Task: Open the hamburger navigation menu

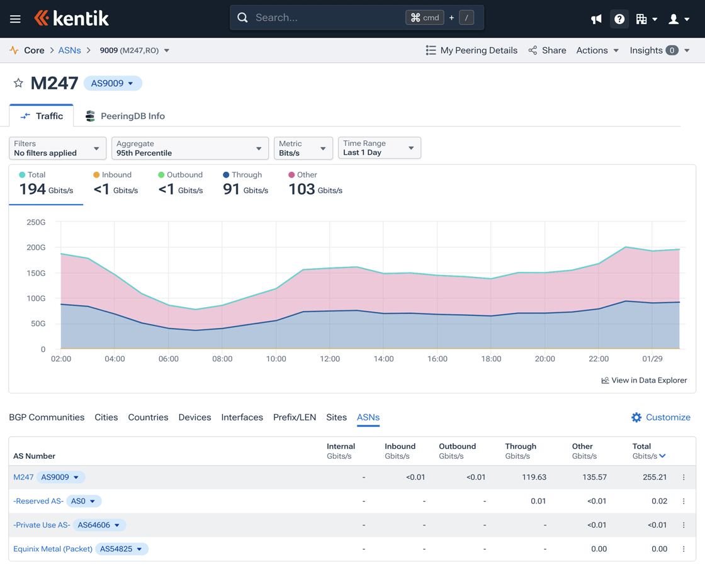Action: click(x=15, y=19)
